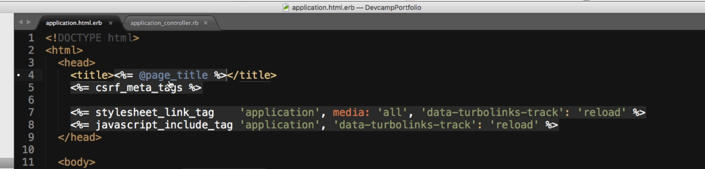The height and width of the screenshot is (169, 705).
Task: Close the application_controller.rb tab
Action: pyautogui.click(x=206, y=23)
